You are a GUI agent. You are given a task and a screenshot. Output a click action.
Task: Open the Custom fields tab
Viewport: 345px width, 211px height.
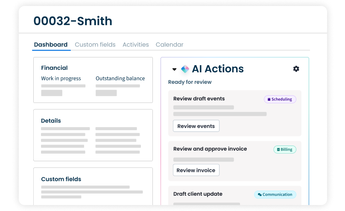[95, 45]
